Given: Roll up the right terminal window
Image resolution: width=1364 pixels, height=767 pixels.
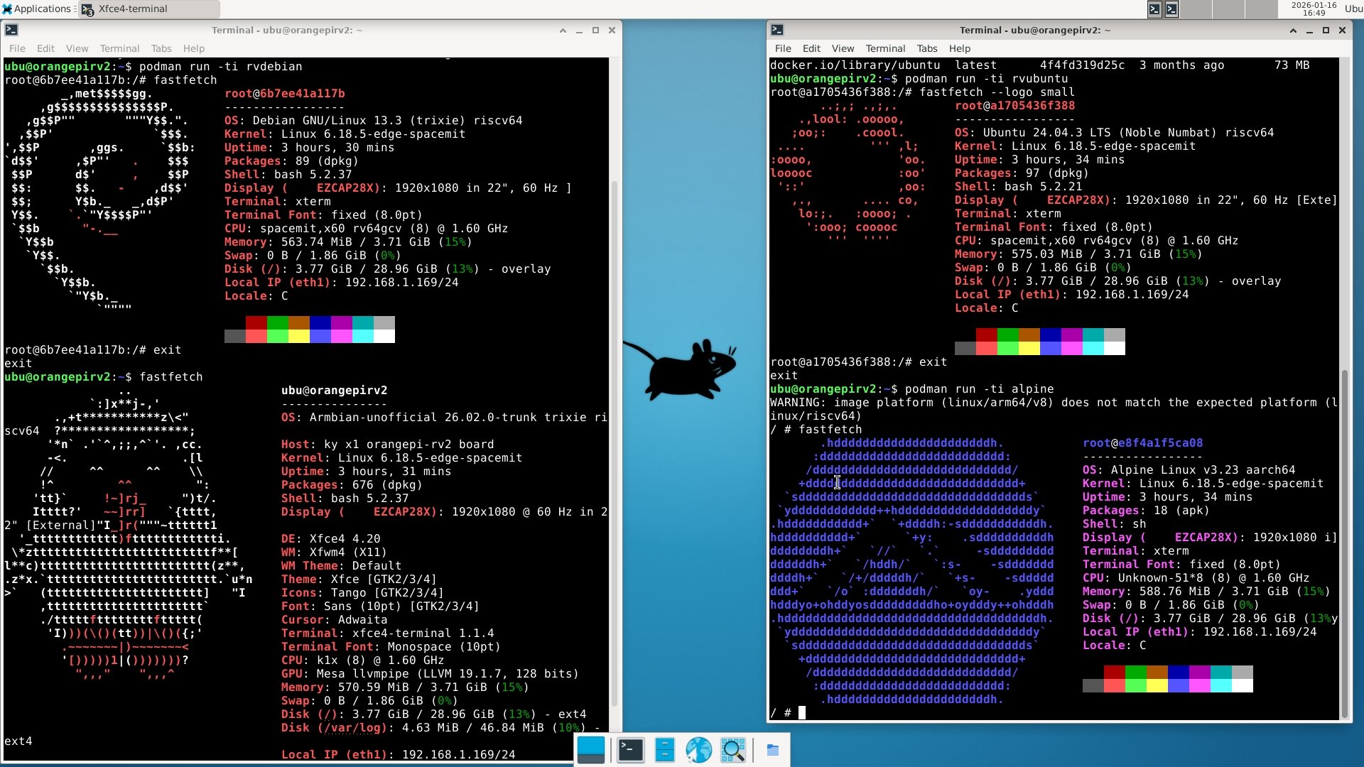Looking at the screenshot, I should 1292,30.
